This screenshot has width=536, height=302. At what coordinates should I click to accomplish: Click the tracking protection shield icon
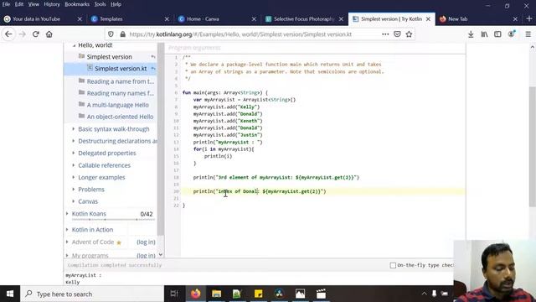[x=111, y=34]
